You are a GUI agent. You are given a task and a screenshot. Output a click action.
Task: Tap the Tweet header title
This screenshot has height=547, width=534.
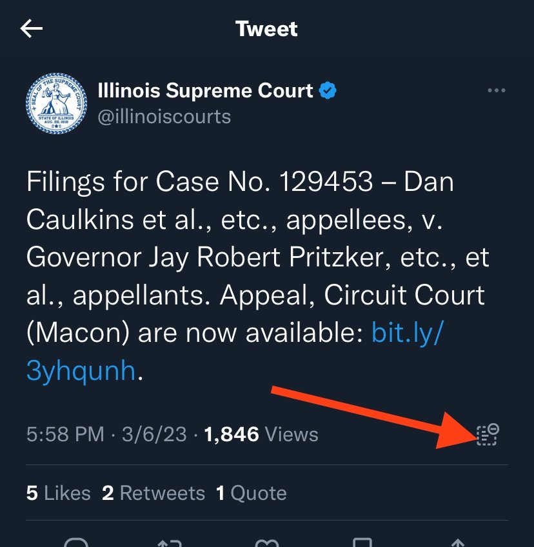(266, 28)
